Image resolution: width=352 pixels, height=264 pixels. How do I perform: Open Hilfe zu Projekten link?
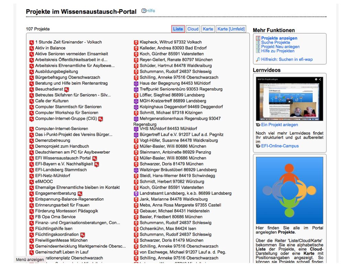click(278, 51)
